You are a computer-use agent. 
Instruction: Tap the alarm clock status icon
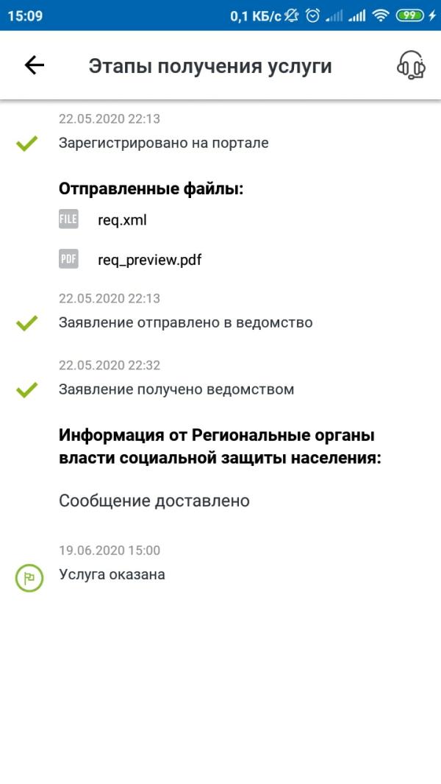point(312,15)
